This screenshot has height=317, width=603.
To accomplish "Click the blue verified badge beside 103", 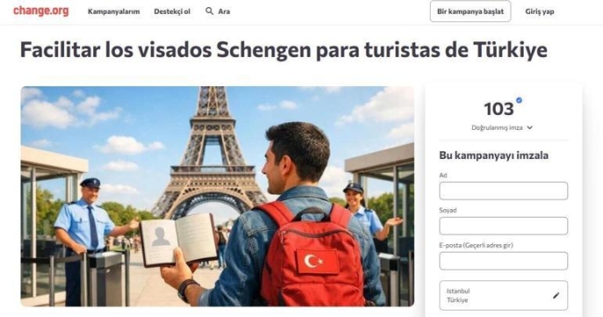I will coord(519,100).
